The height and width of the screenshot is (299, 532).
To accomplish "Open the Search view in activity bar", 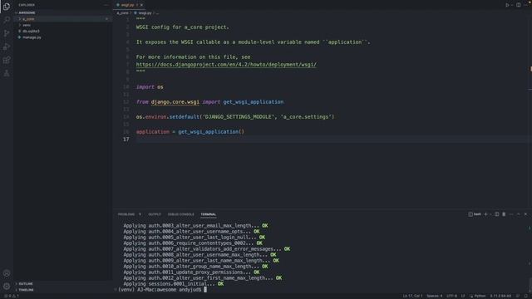I will pos(7,20).
